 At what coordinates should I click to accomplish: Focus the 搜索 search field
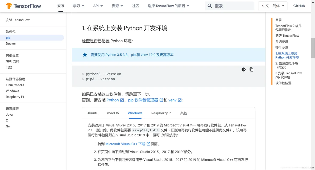point(230,6)
